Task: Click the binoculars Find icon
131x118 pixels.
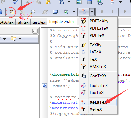Action: click(x=61, y=2)
